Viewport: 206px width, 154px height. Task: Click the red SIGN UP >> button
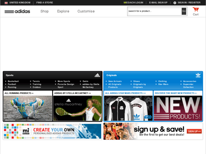pos(194,131)
